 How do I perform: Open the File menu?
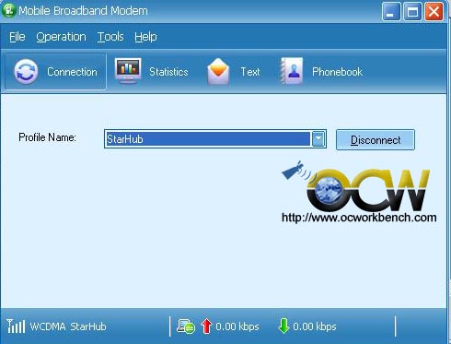(x=17, y=37)
